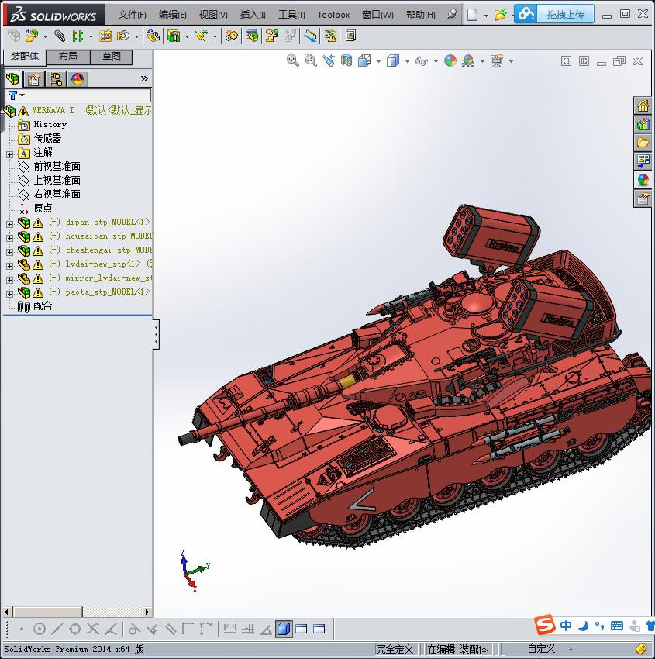655x659 pixels.
Task: Select the FeatureManager design tree tab icon
Action: pos(12,79)
